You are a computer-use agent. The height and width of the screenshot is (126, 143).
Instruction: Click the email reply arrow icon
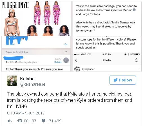click(66, 44)
